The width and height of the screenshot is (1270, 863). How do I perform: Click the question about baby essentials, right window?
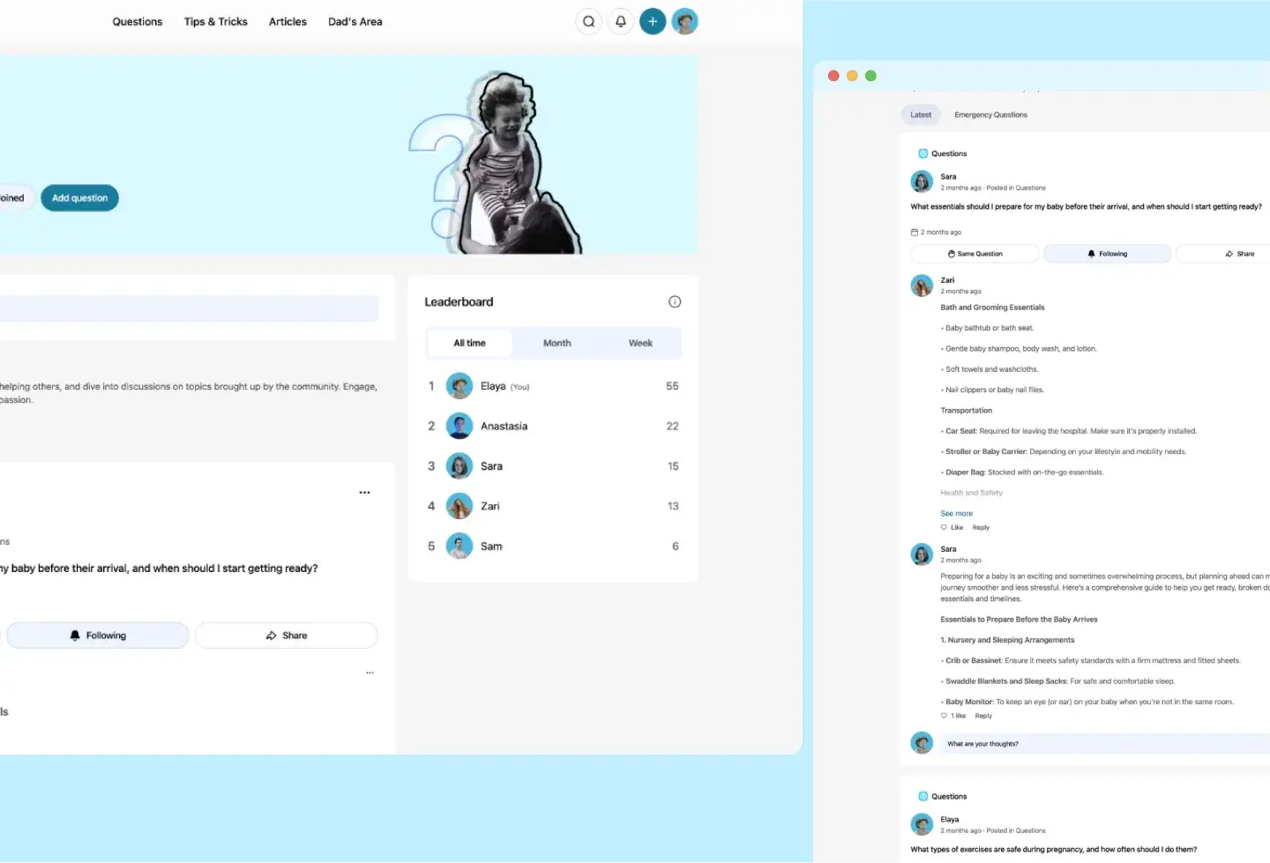[x=1086, y=206]
